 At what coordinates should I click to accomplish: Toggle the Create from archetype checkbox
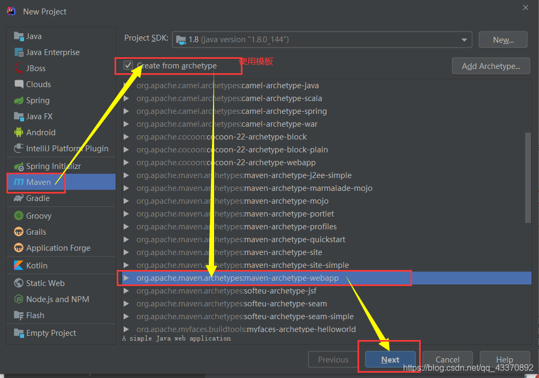tap(128, 65)
